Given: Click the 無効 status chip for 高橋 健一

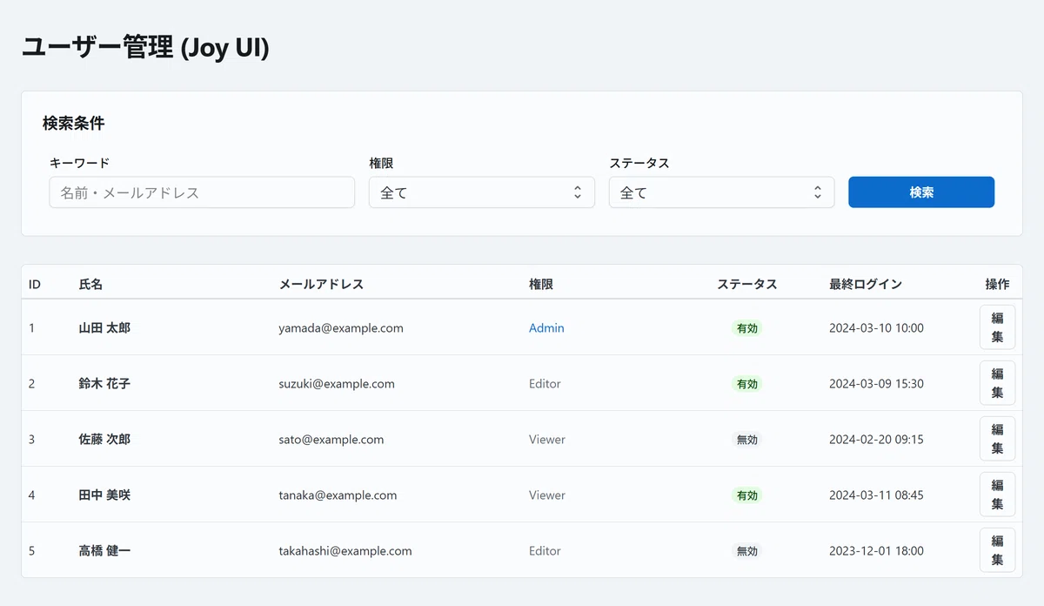Looking at the screenshot, I should (x=747, y=551).
